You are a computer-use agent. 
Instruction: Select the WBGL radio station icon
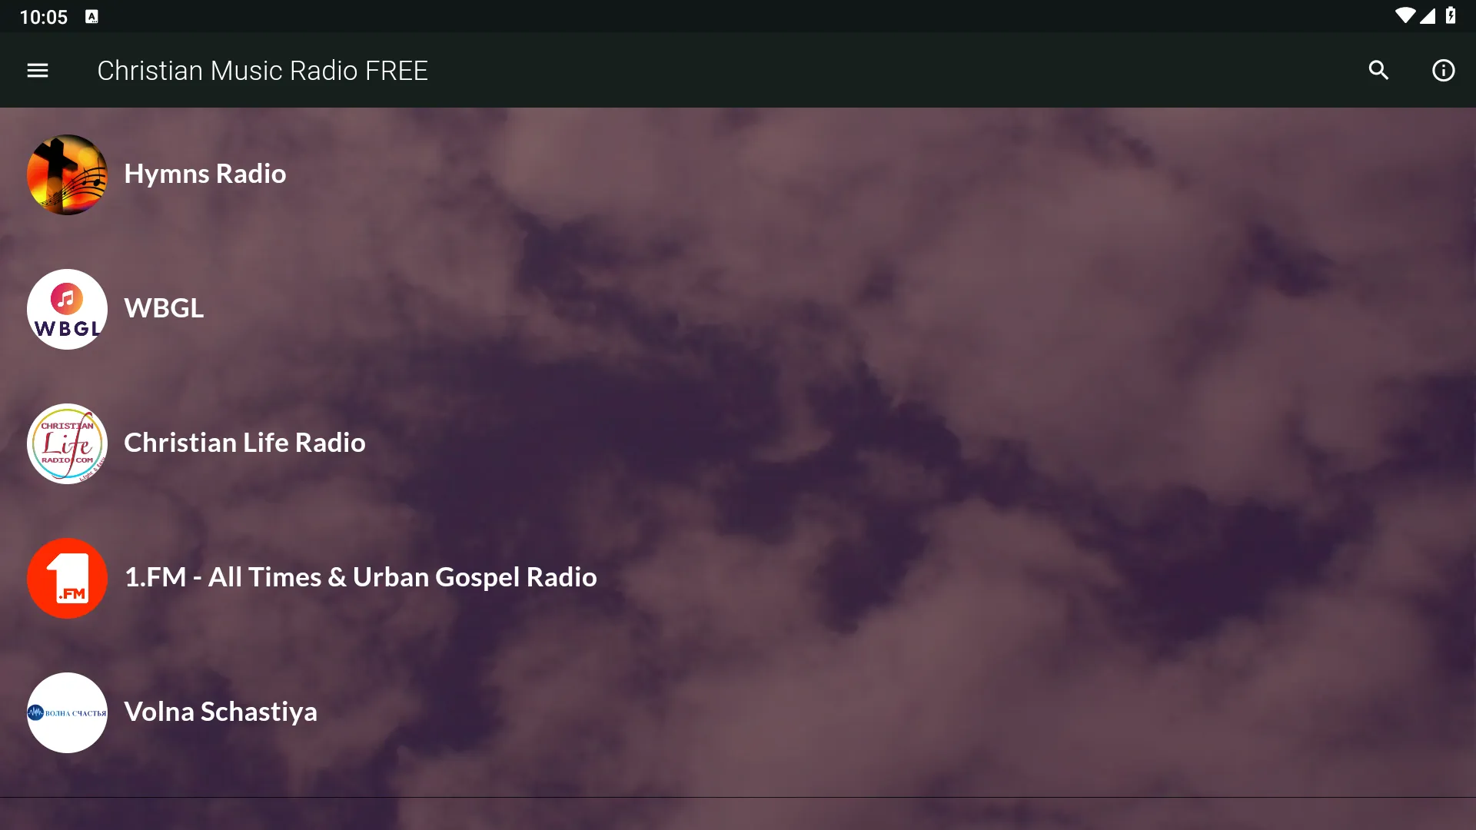(67, 308)
